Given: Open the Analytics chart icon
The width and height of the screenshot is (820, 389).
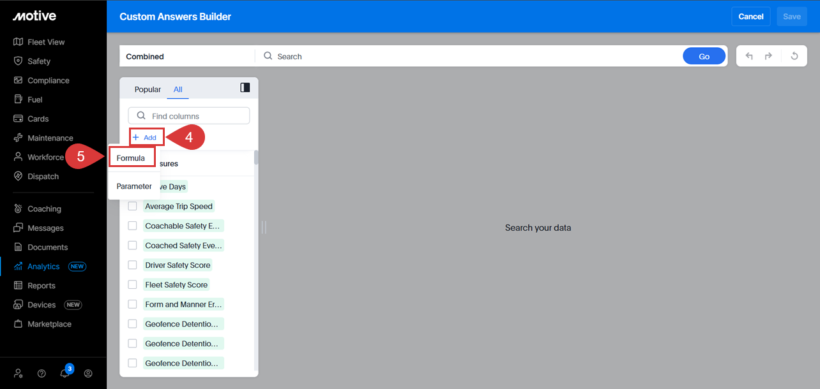Looking at the screenshot, I should pos(19,266).
